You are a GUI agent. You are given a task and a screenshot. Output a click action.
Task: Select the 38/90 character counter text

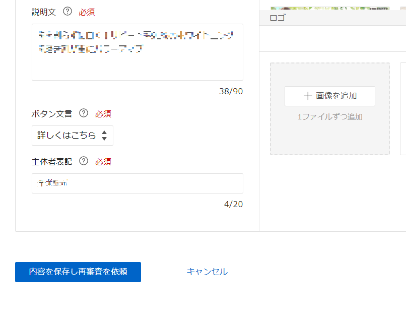pos(231,91)
